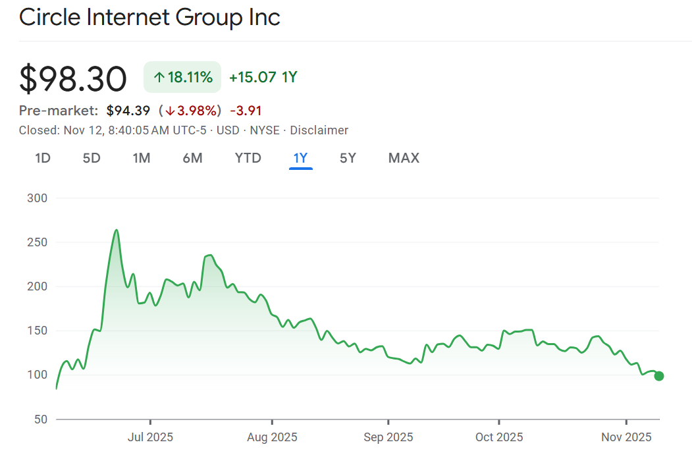
Task: Choose the 1M chart range
Action: tap(142, 158)
